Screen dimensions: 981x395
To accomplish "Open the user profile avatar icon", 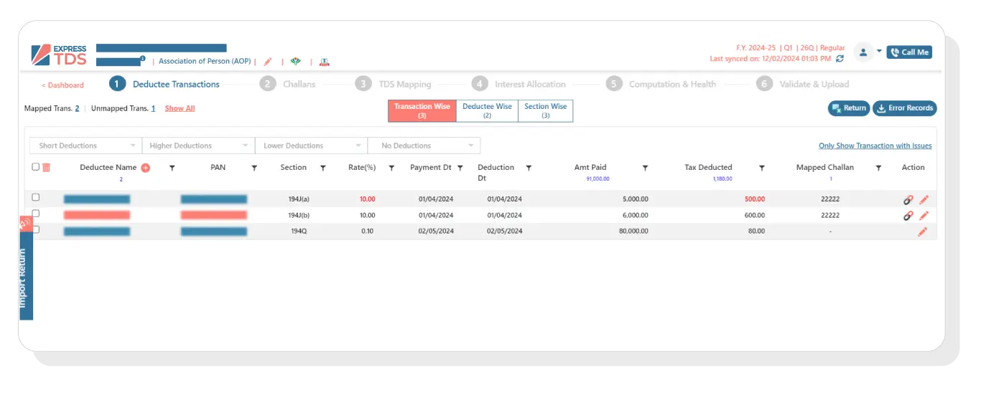I will [x=863, y=52].
